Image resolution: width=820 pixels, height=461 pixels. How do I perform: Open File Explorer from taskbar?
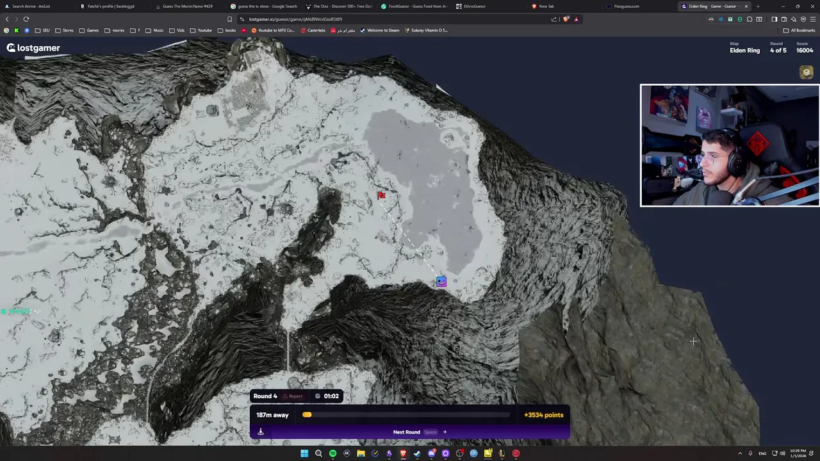[x=361, y=453]
